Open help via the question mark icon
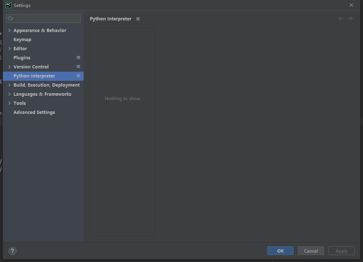Screen dimensions: 363x262 12,251
